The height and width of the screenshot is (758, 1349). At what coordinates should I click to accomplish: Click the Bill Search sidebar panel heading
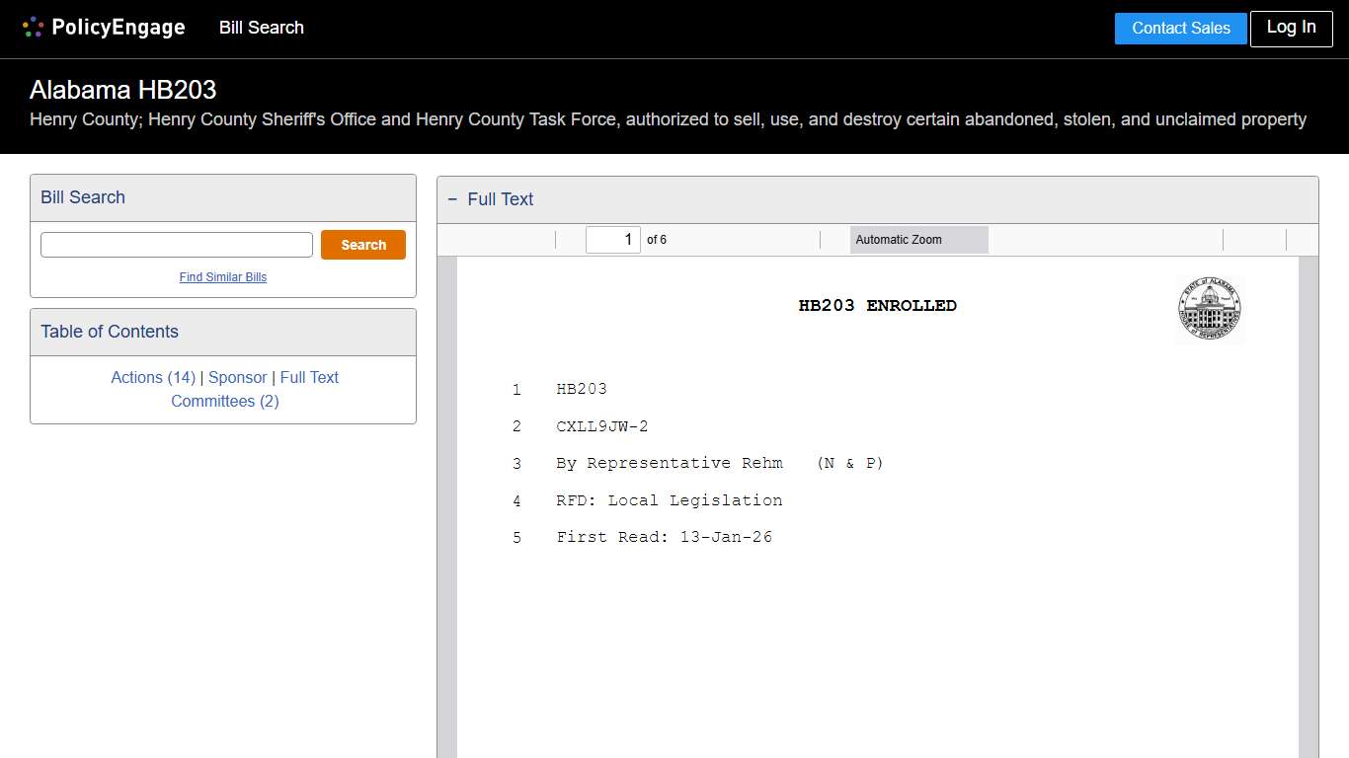click(x=83, y=197)
